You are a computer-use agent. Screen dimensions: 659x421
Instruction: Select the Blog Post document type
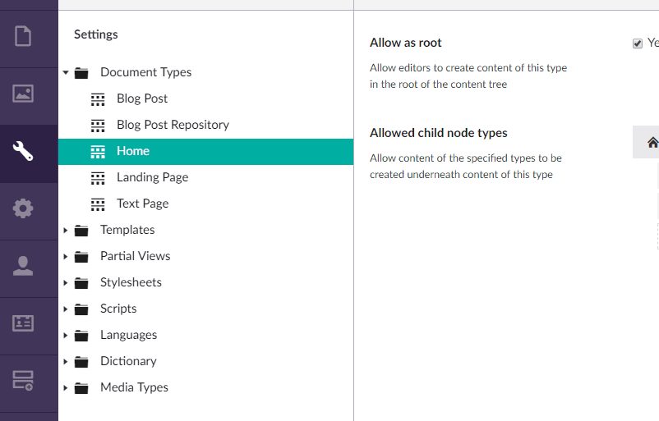point(142,98)
